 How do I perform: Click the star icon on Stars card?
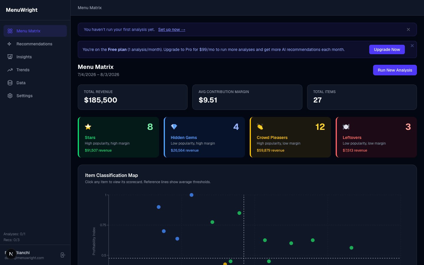[x=88, y=127]
